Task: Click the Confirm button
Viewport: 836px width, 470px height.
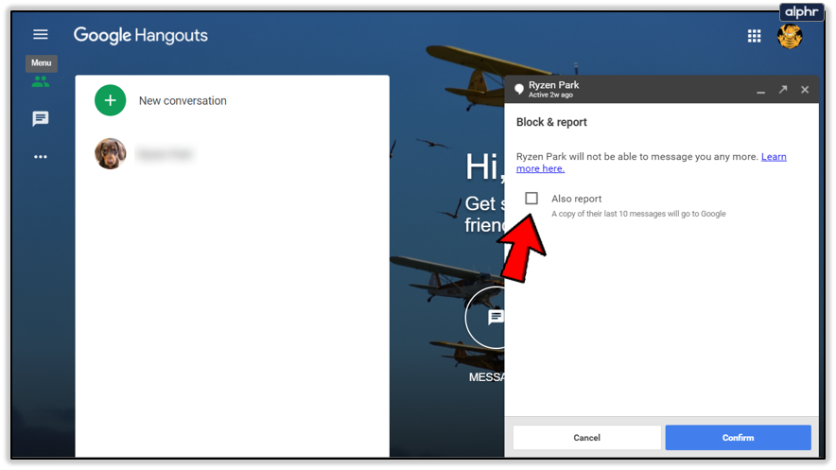Action: coord(738,438)
